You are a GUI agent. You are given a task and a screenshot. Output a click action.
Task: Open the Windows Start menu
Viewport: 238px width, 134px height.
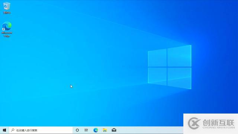coord(4,130)
